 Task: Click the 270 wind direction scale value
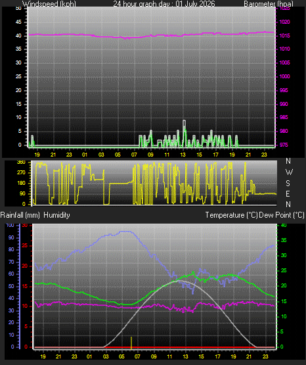coord(21,172)
